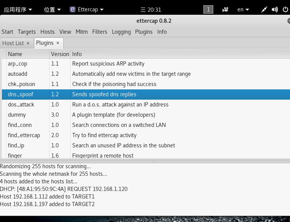This screenshot has height=222, width=290.
Task: Click version 3.0 of dummy plugin
Action: [55, 115]
